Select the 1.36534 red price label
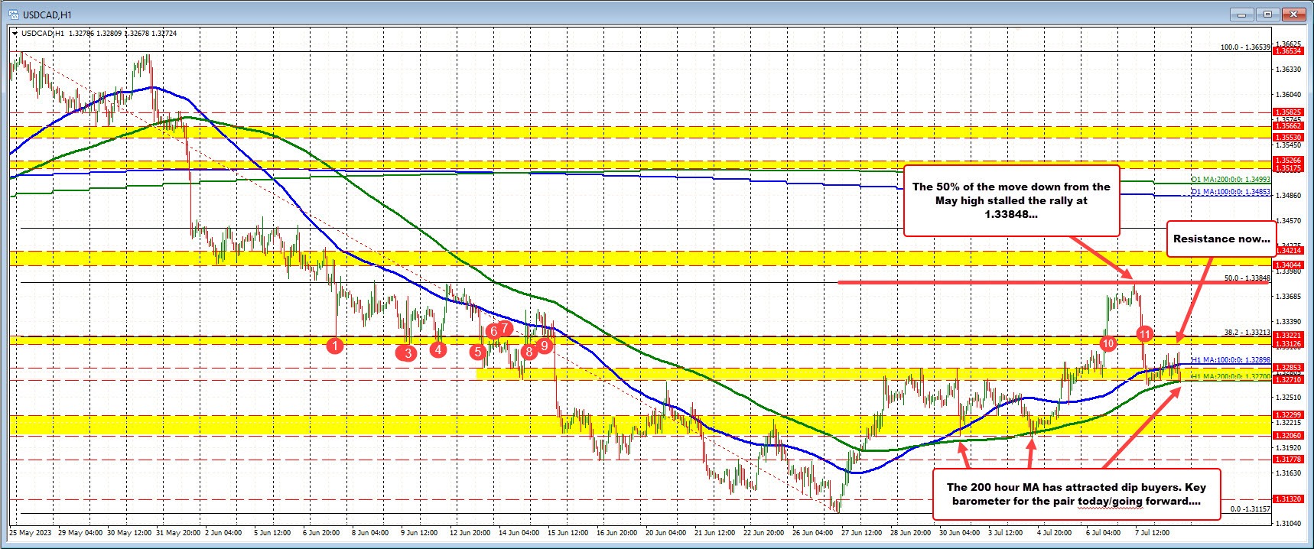Viewport: 1314px width, 549px height. (1288, 51)
